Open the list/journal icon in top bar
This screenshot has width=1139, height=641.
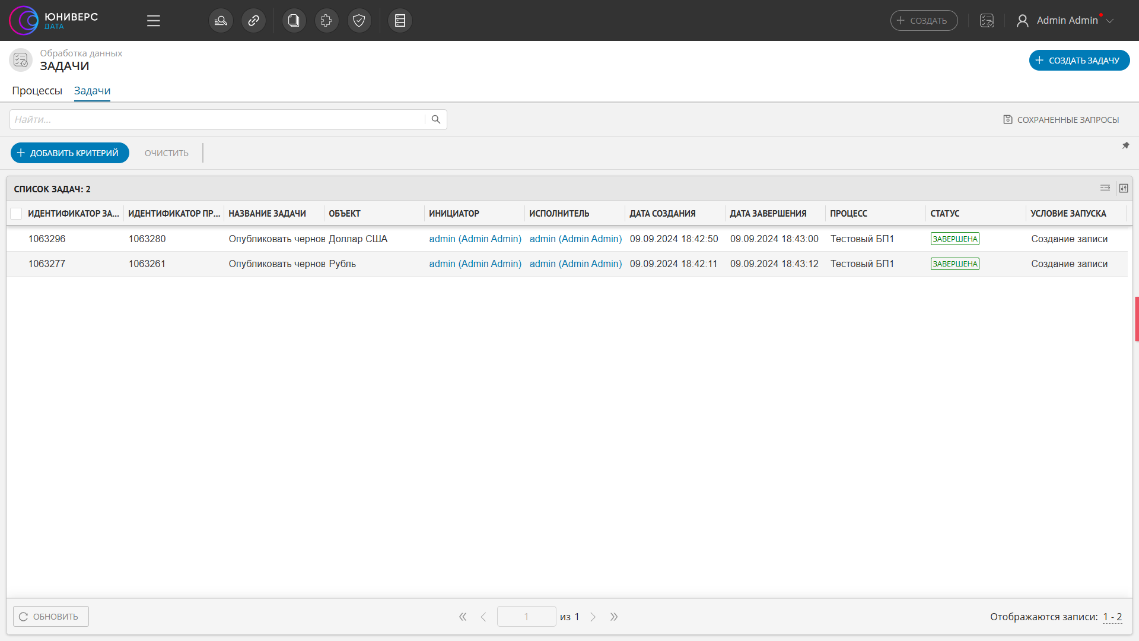point(400,21)
